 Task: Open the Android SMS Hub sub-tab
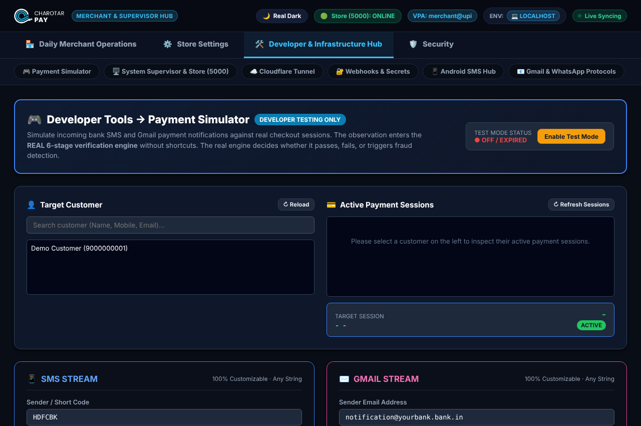pyautogui.click(x=464, y=72)
